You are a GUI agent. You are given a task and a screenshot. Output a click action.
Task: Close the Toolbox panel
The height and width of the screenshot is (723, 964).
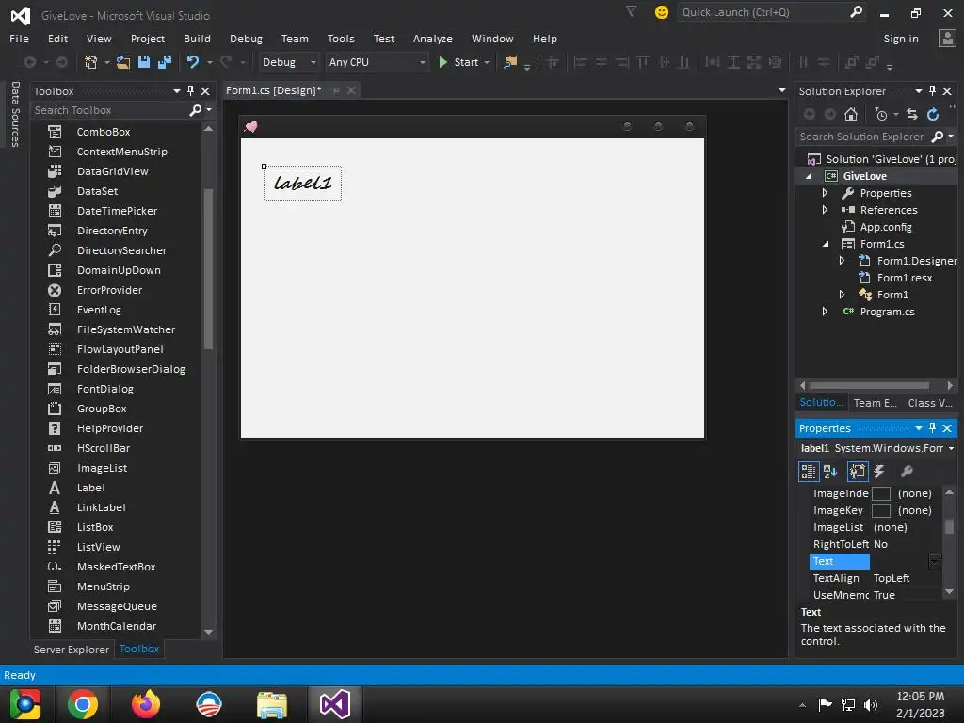click(205, 91)
